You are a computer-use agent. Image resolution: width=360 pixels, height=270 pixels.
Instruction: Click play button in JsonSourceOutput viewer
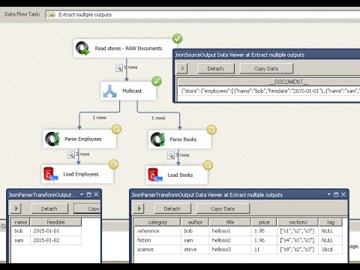pos(182,68)
